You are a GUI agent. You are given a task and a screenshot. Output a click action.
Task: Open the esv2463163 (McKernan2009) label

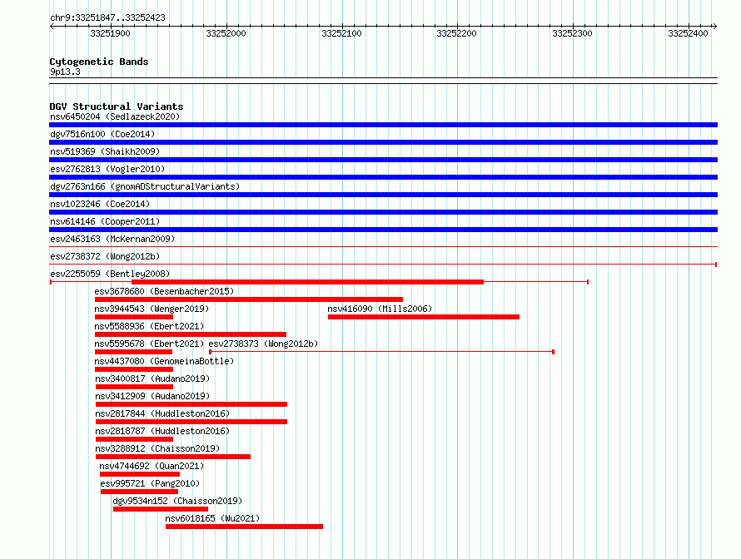(112, 239)
